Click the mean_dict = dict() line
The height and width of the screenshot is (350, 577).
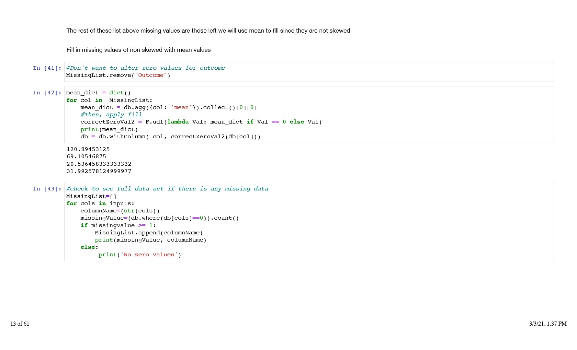(x=98, y=93)
